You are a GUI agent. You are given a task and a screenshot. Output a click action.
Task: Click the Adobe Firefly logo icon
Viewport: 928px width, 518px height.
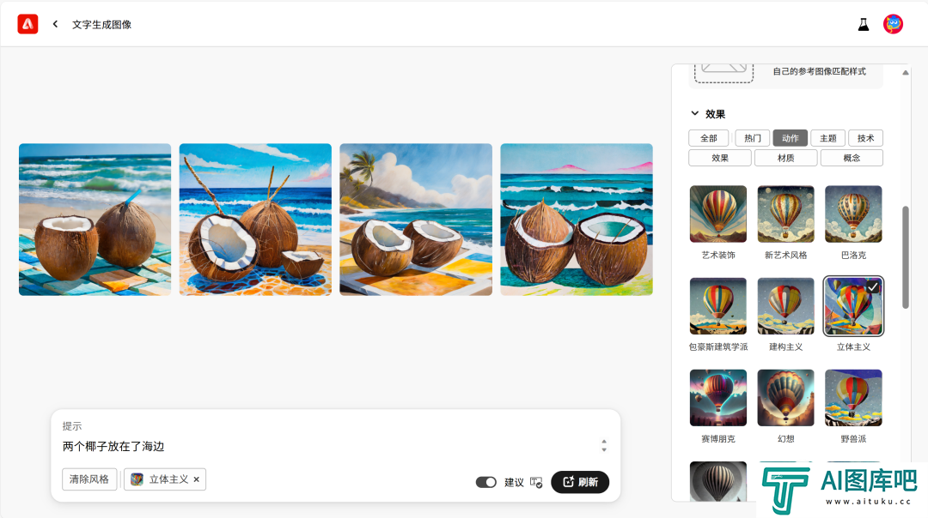click(x=27, y=24)
